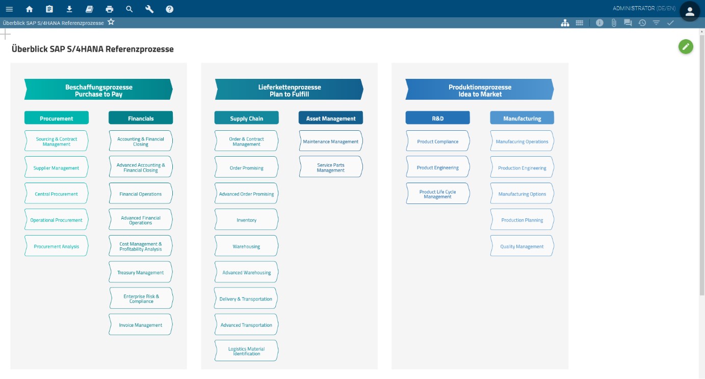
Task: Click the checkmark approval icon
Action: pyautogui.click(x=670, y=23)
